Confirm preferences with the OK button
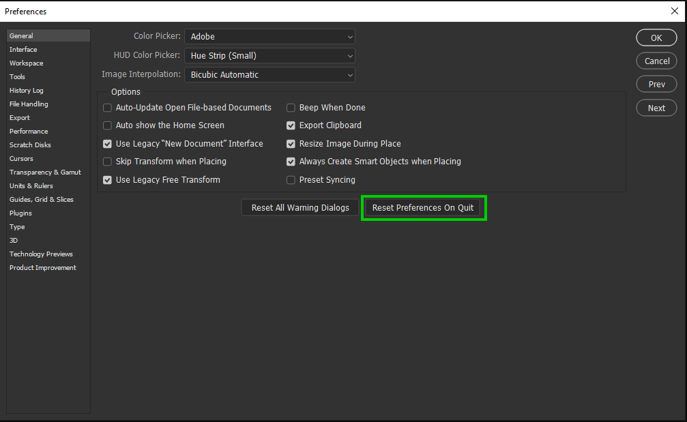This screenshot has width=687, height=422. (656, 37)
